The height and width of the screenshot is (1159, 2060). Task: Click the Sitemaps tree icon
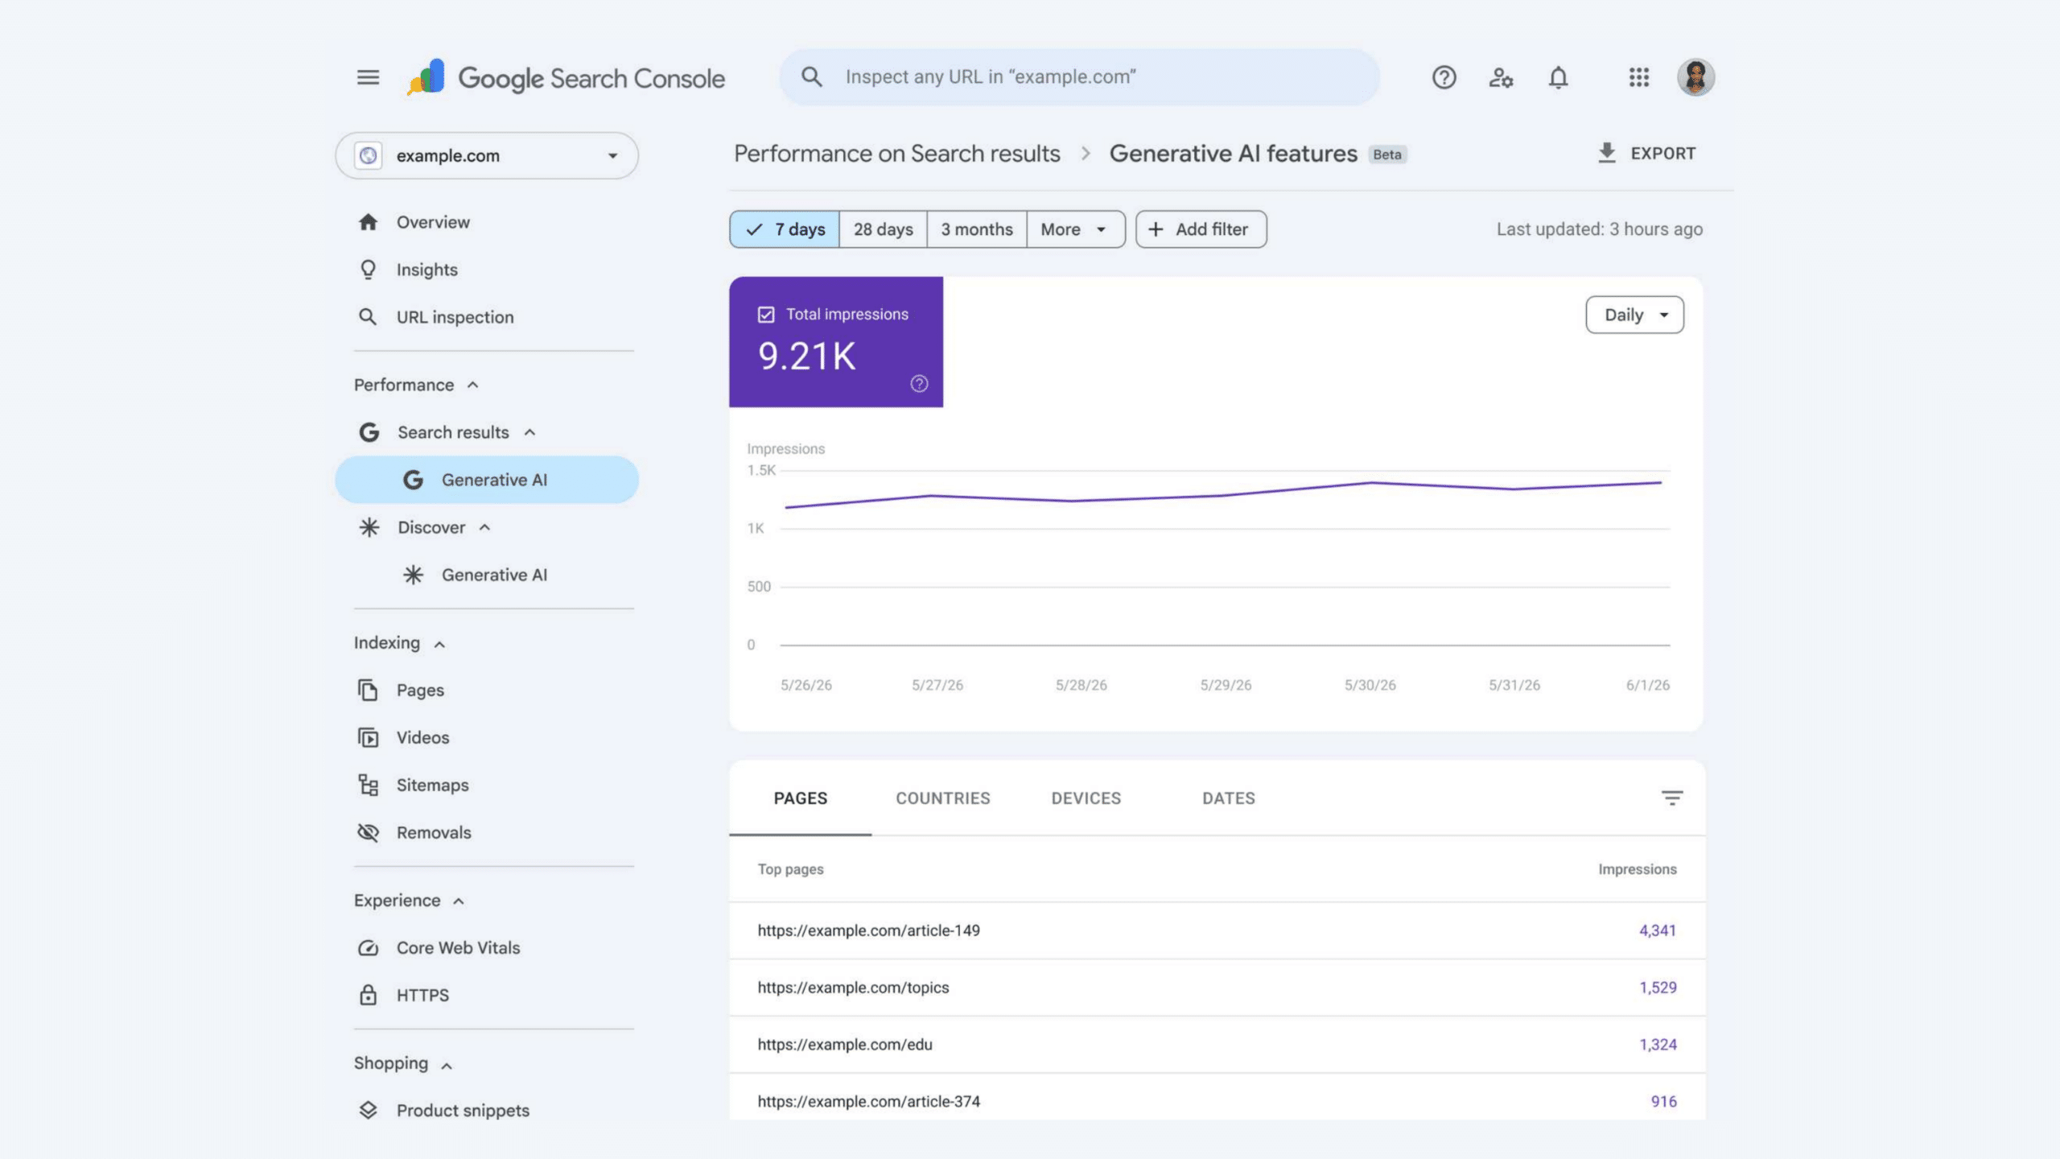[368, 785]
